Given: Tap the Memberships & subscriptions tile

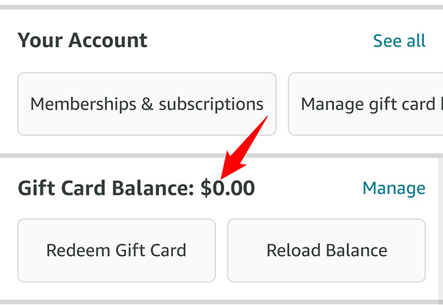Looking at the screenshot, I should tap(147, 104).
